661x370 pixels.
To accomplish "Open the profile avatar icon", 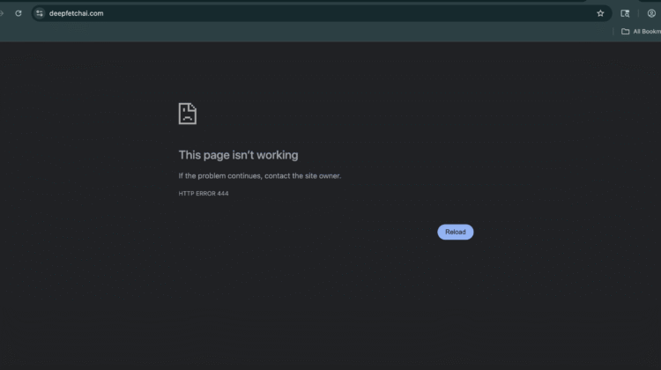I will coord(651,13).
